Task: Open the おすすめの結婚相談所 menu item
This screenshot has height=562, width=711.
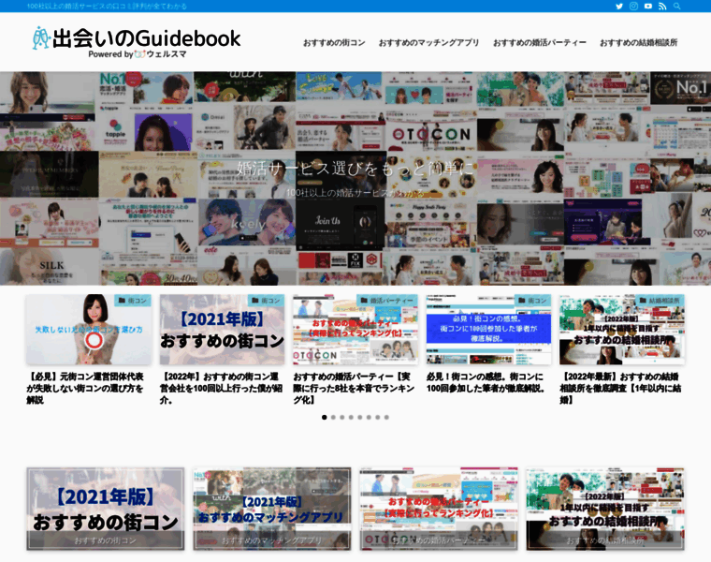Action: [638, 43]
